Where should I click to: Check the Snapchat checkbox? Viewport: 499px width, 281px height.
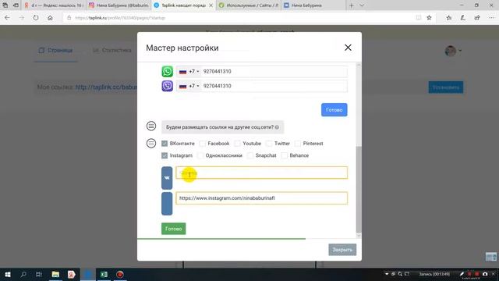pyautogui.click(x=250, y=155)
